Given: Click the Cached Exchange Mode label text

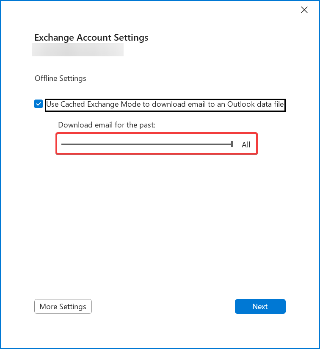Looking at the screenshot, I should coord(165,104).
